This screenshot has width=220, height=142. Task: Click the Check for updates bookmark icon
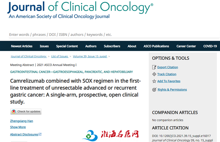click(14, 112)
